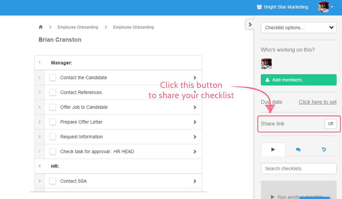The width and height of the screenshot is (342, 199).
Task: Click the team icon beside Bright Star Marketing
Action: click(x=259, y=7)
